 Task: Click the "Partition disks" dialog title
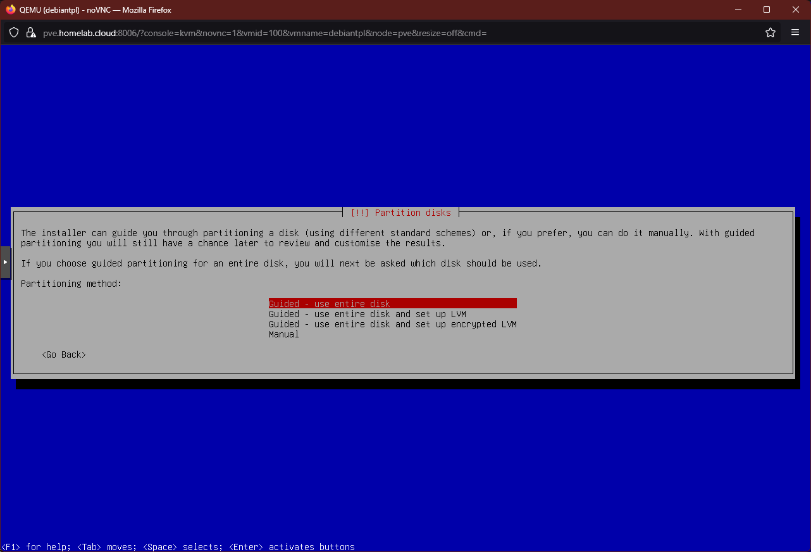pos(401,212)
